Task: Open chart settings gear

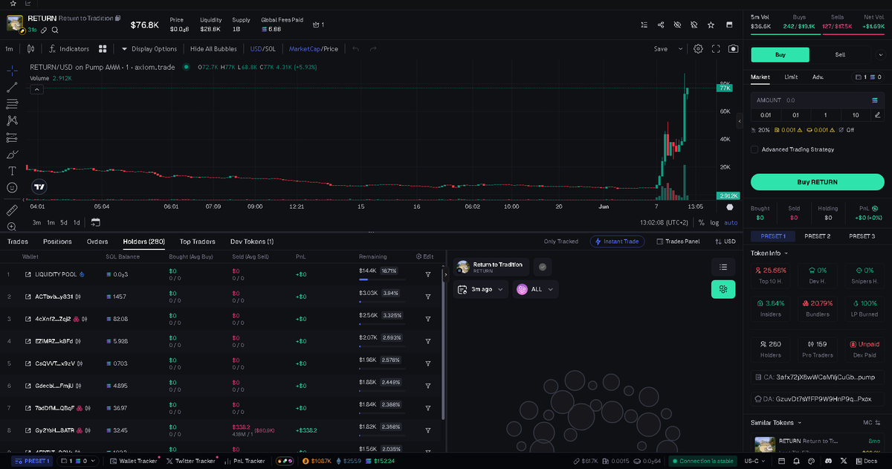Action: tap(698, 49)
